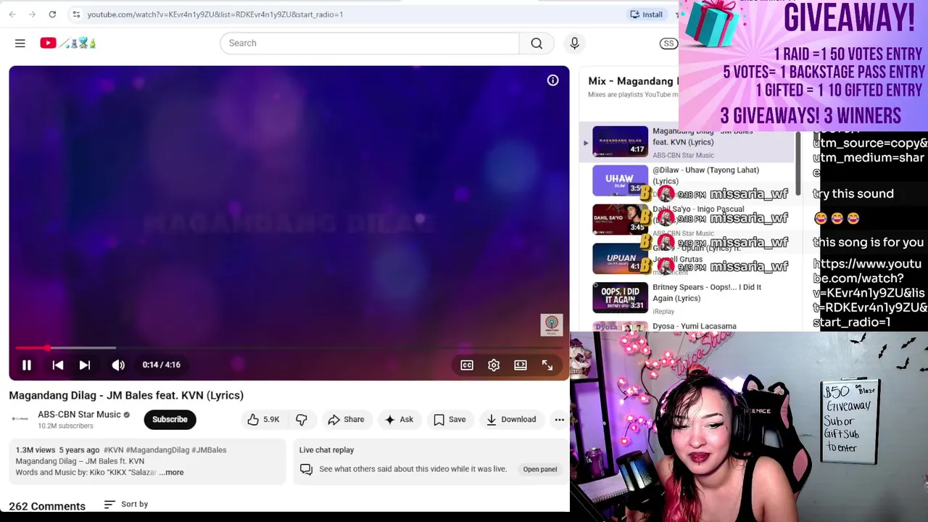Screen dimensions: 928x522
Task: Open the video info card icon
Action: [x=552, y=80]
